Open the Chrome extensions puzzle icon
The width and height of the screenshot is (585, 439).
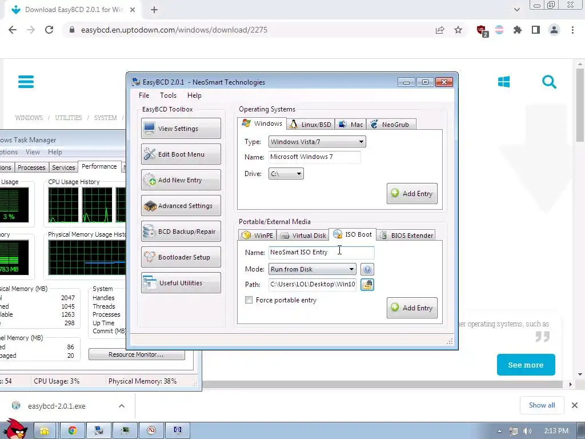(518, 30)
